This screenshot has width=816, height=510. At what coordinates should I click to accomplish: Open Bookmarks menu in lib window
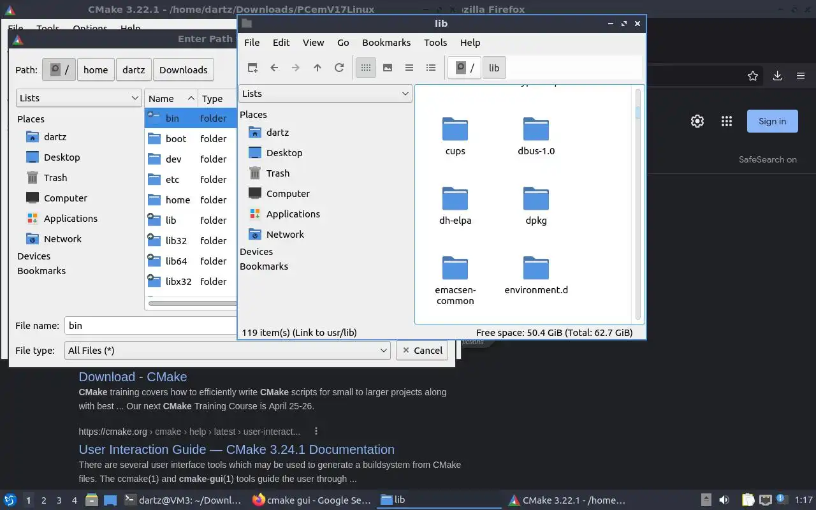[x=386, y=43]
